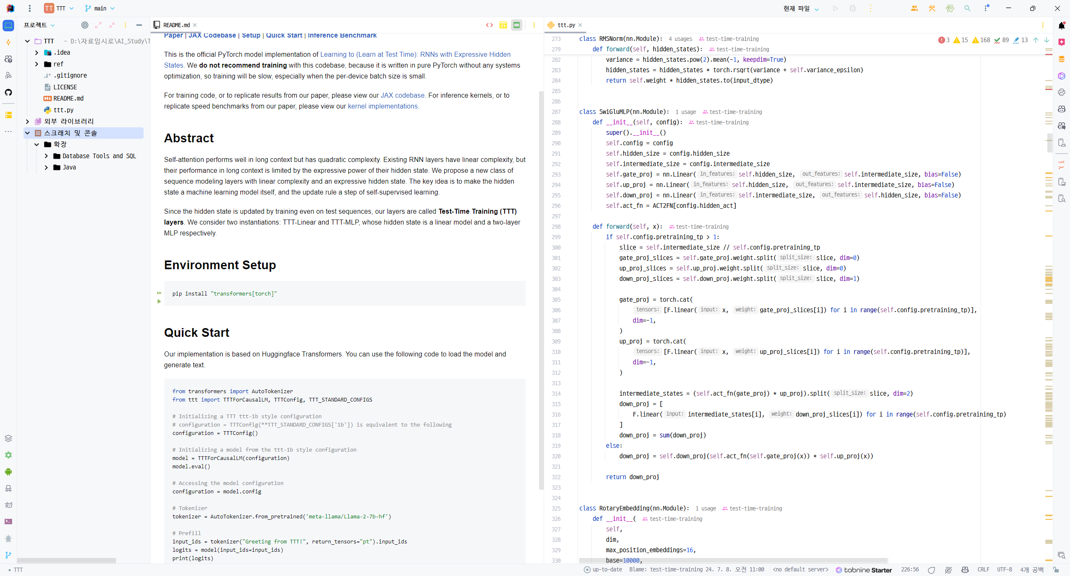Open the Layers tool window icon
This screenshot has width=1070, height=576.
point(8,438)
